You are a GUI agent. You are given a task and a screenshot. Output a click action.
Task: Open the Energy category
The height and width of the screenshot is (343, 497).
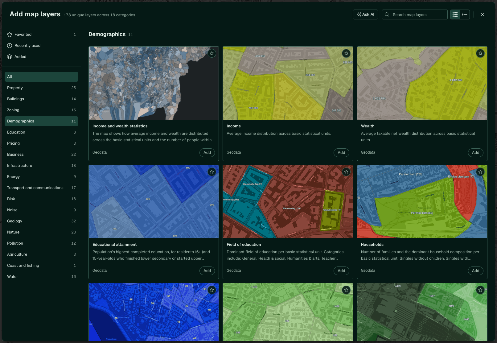click(x=41, y=177)
